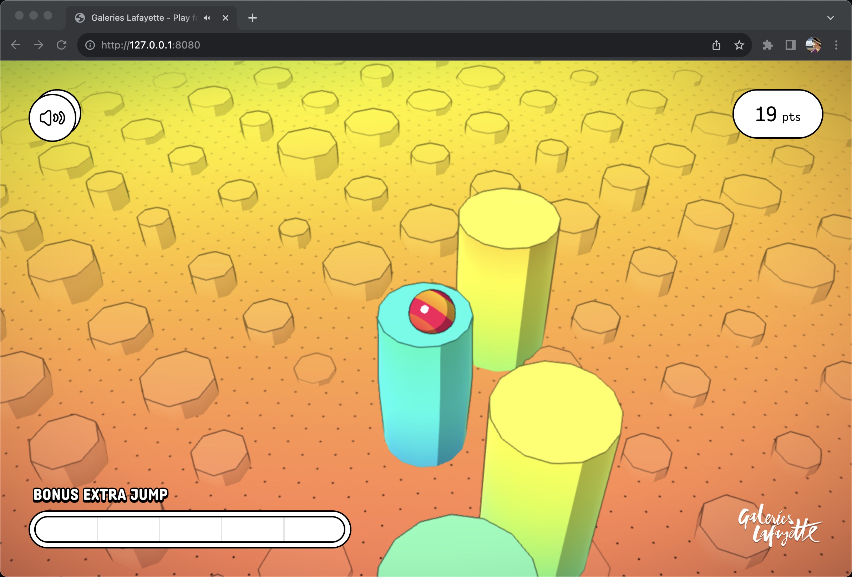Open the Chrome profile avatar
Image resolution: width=852 pixels, height=577 pixels.
813,45
